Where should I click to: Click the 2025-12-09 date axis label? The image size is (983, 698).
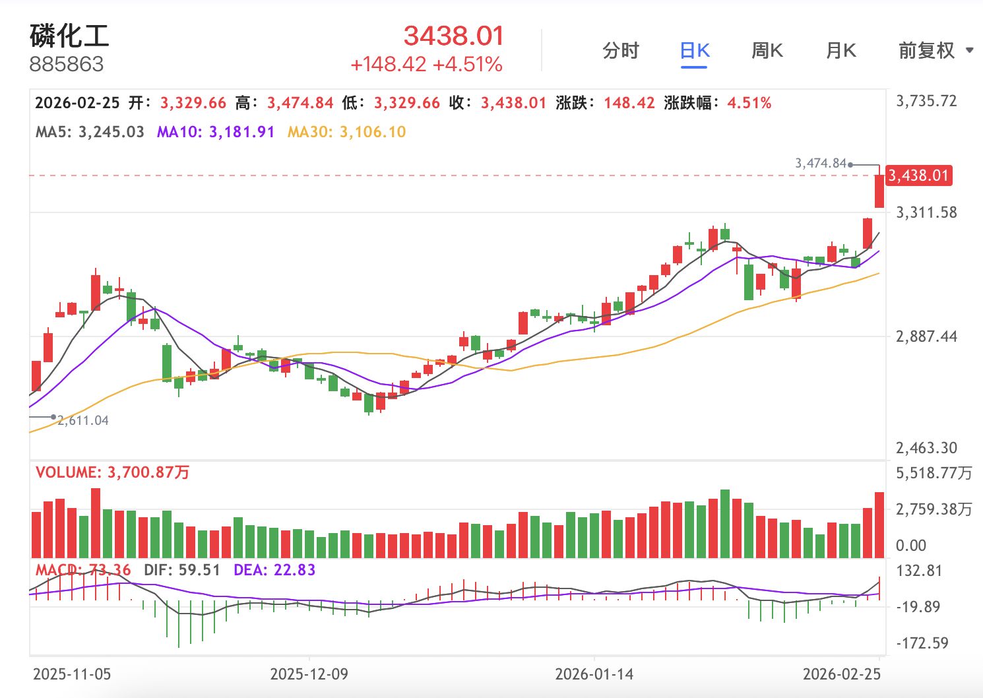(309, 674)
